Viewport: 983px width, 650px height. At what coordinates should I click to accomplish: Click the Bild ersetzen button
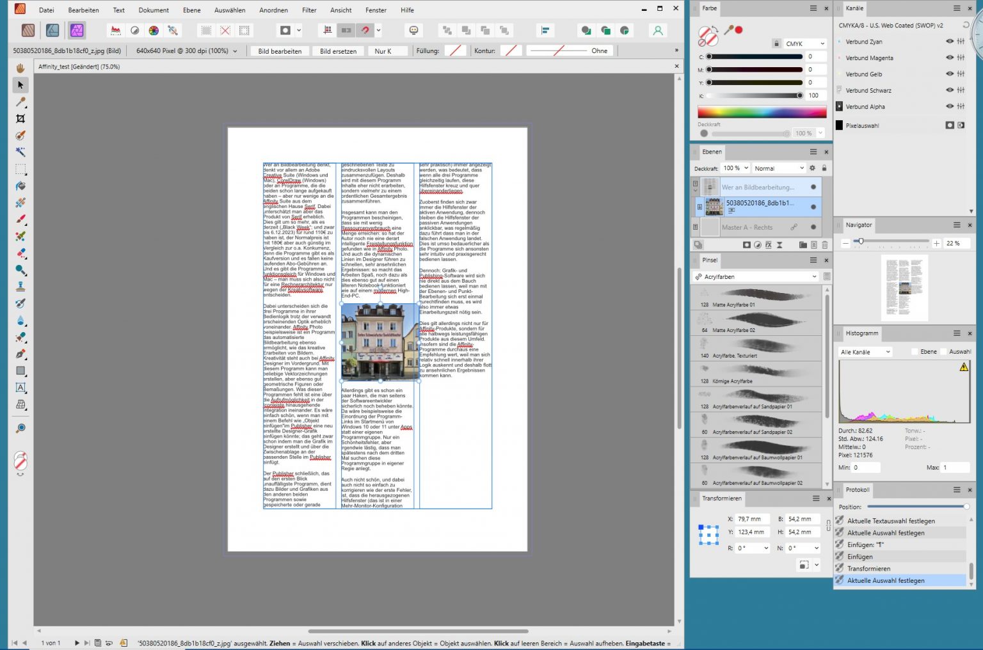point(338,51)
